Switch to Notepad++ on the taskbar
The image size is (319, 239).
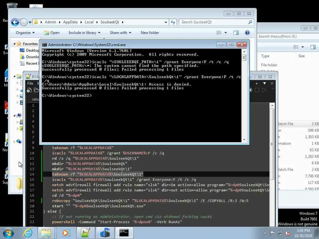(85, 233)
